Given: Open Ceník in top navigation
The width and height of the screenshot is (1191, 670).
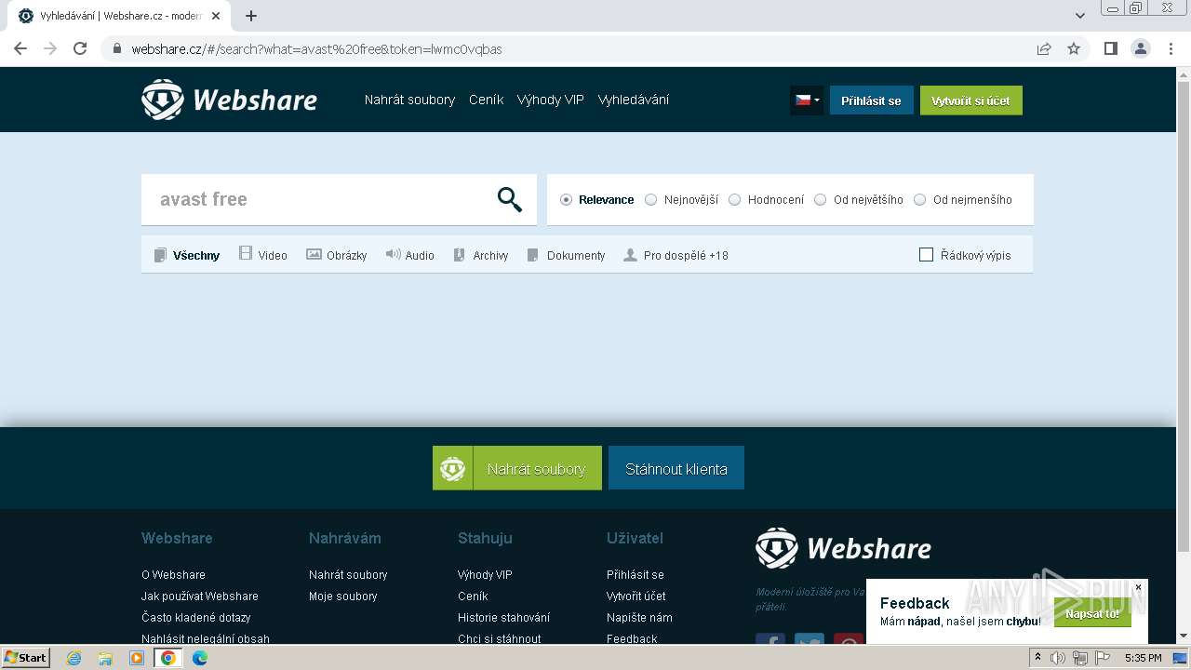Looking at the screenshot, I should pos(486,100).
